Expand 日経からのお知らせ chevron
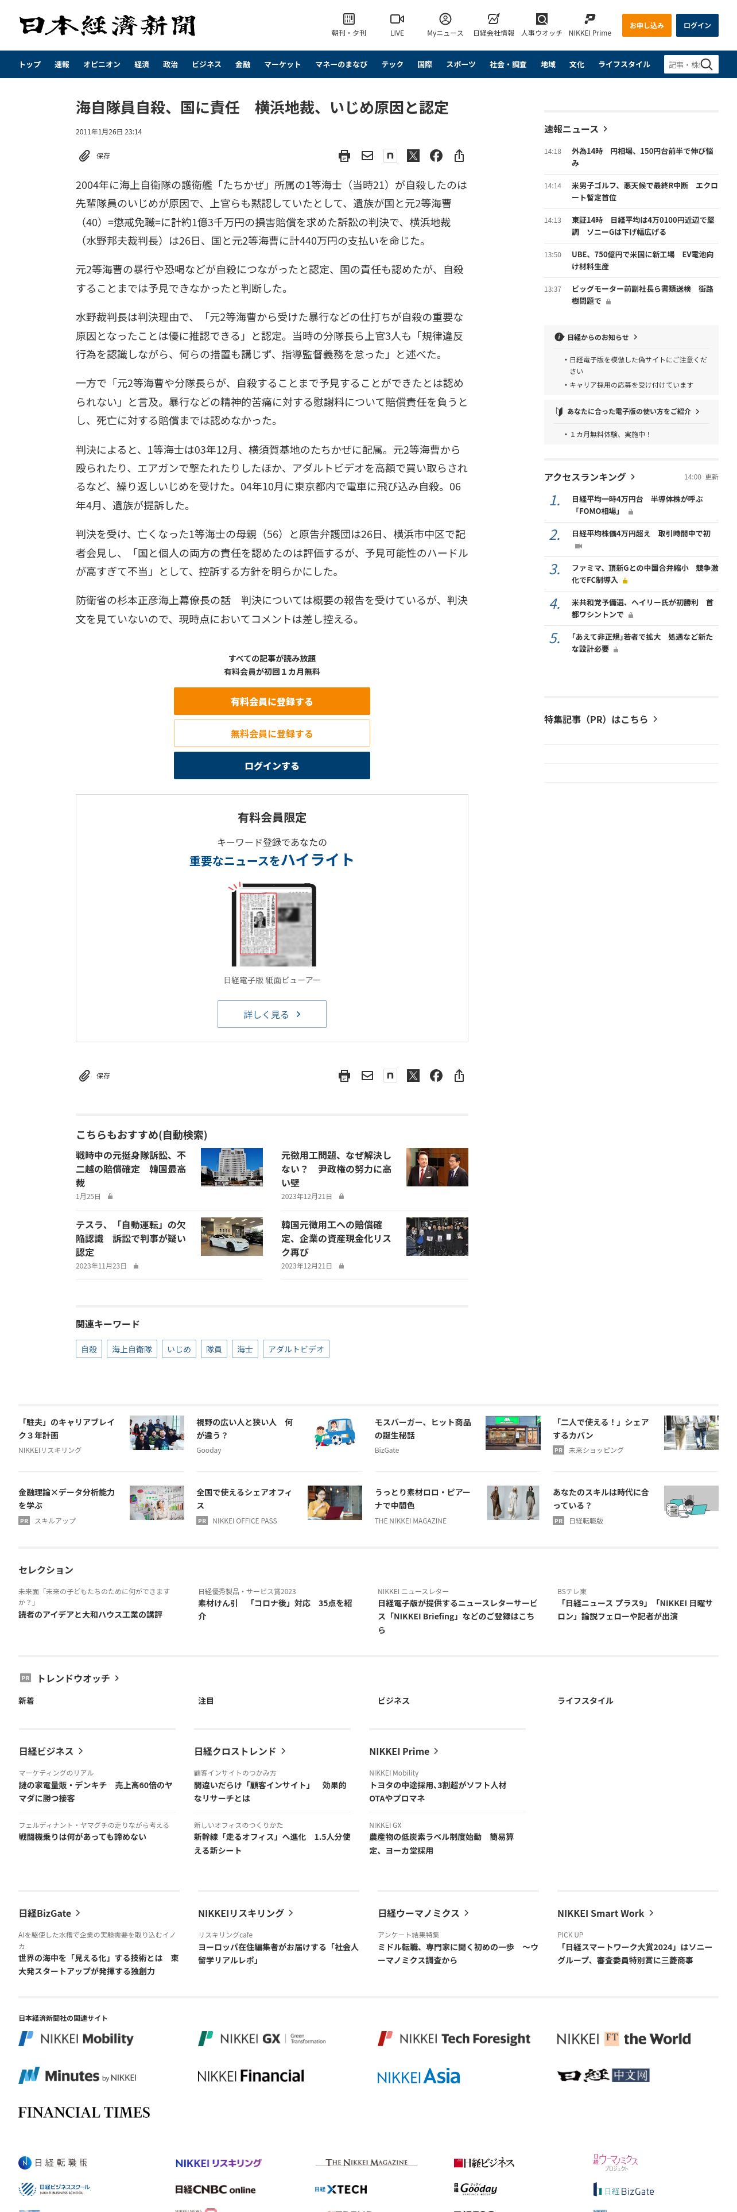Image resolution: width=737 pixels, height=2212 pixels. pyautogui.click(x=635, y=338)
